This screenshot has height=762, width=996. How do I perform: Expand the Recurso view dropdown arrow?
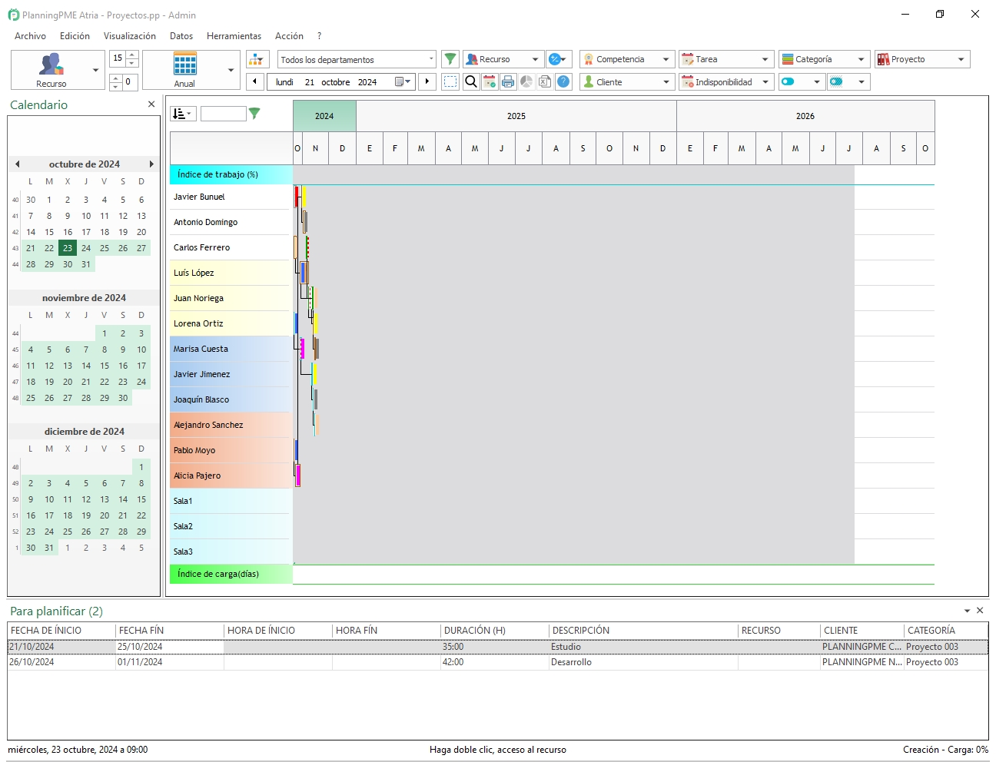coord(96,70)
